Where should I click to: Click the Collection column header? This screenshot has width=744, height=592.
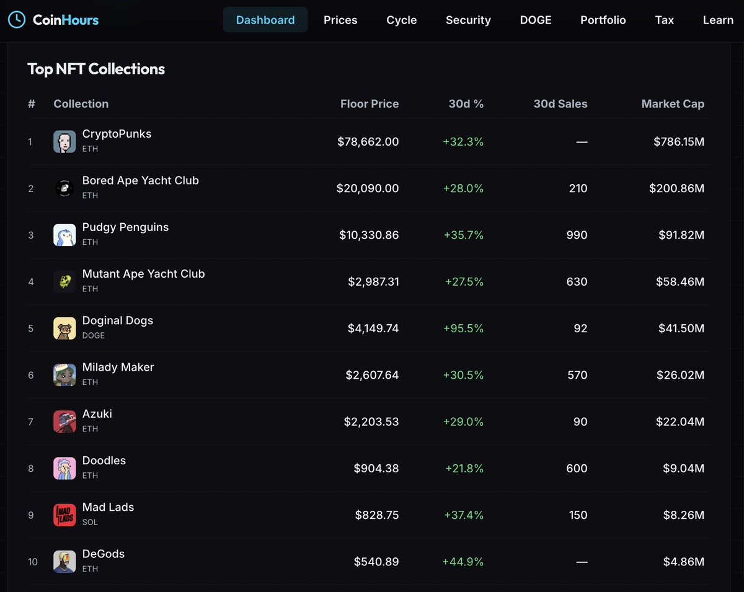[x=81, y=104]
